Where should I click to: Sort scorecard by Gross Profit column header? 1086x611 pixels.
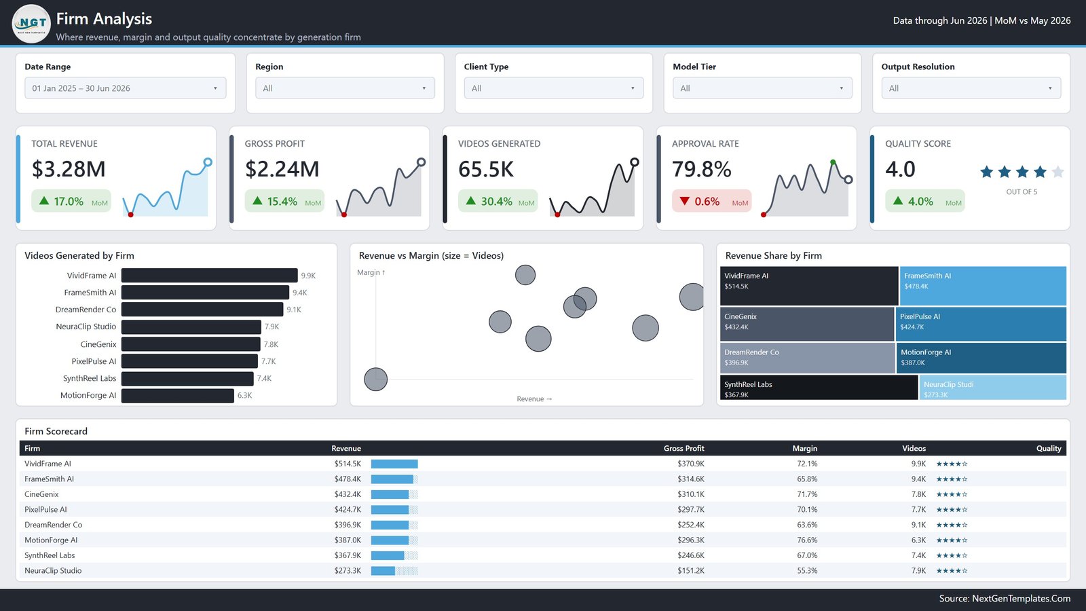[x=684, y=449]
